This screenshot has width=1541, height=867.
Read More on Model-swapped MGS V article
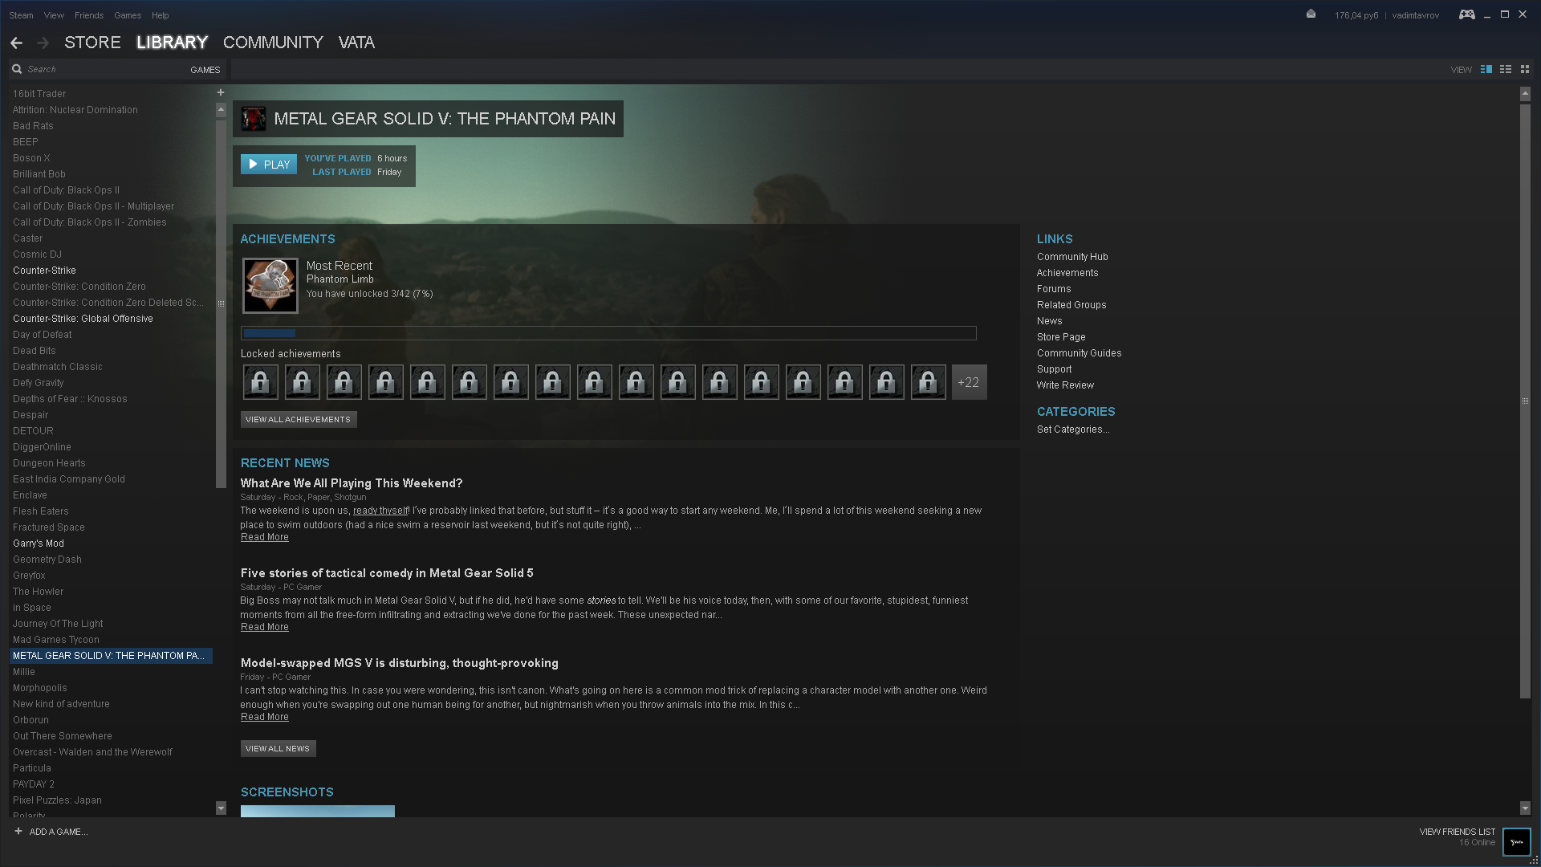tap(265, 717)
